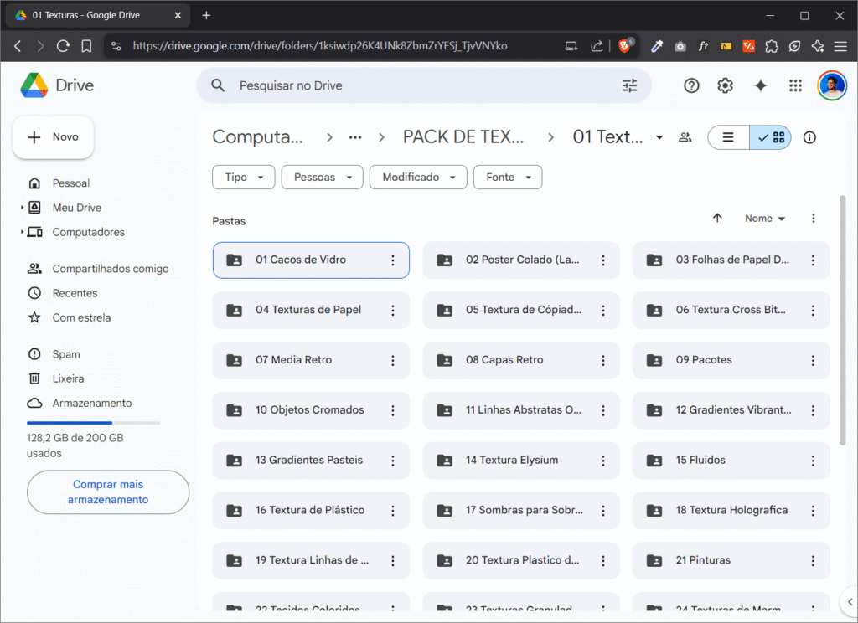Click the Novo button
The image size is (858, 623).
pos(53,137)
